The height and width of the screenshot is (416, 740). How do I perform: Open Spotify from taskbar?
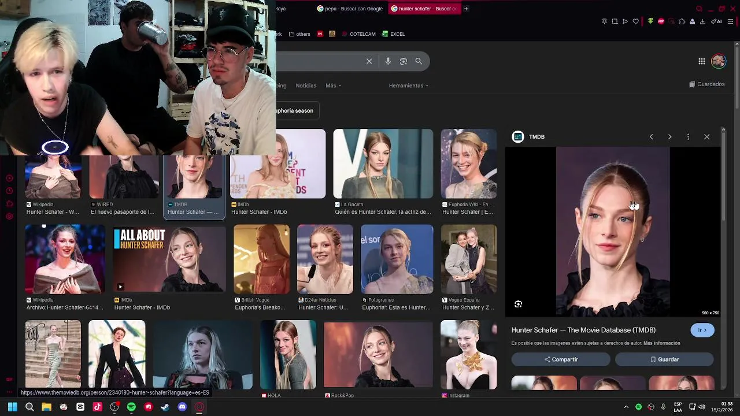(131, 407)
